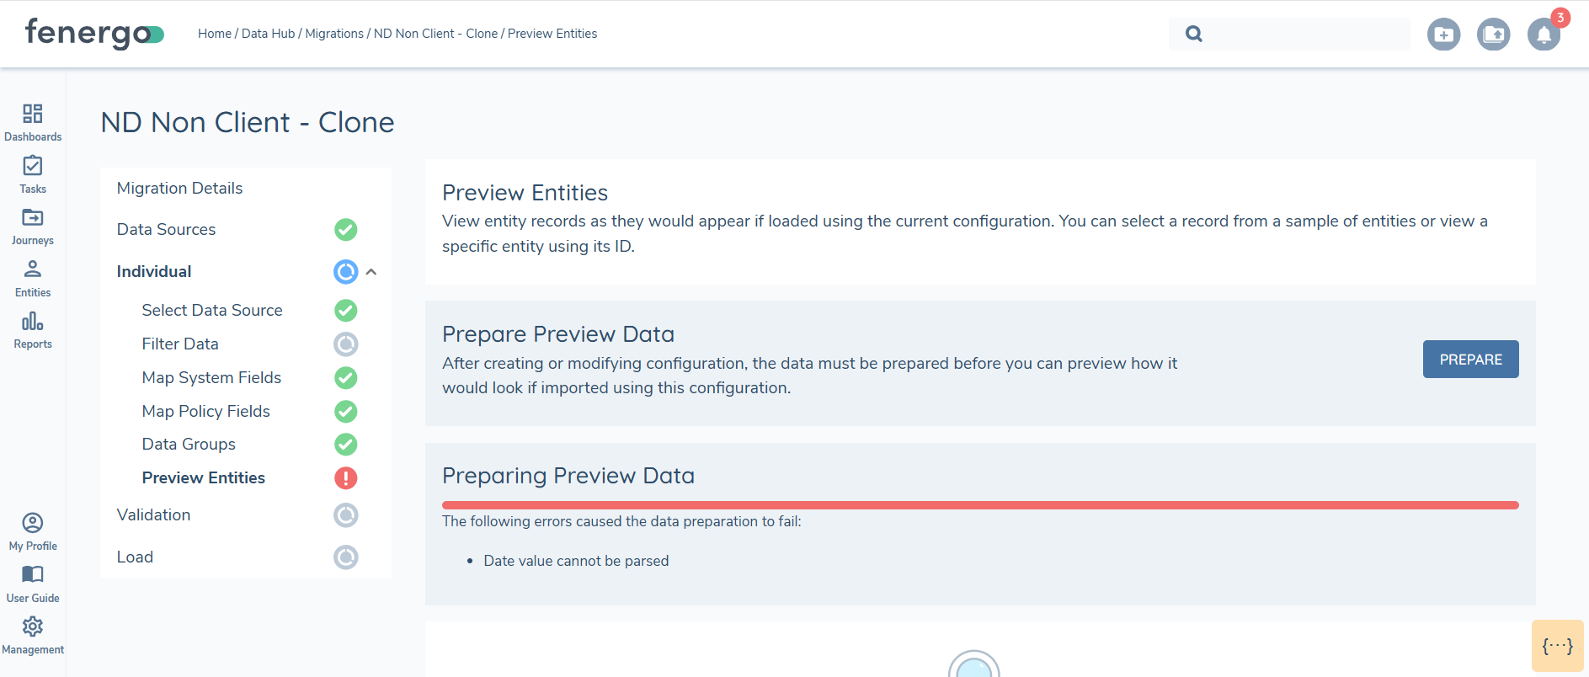Click the curly braces widget button
Screen dimensions: 1589x677
tap(1557, 646)
